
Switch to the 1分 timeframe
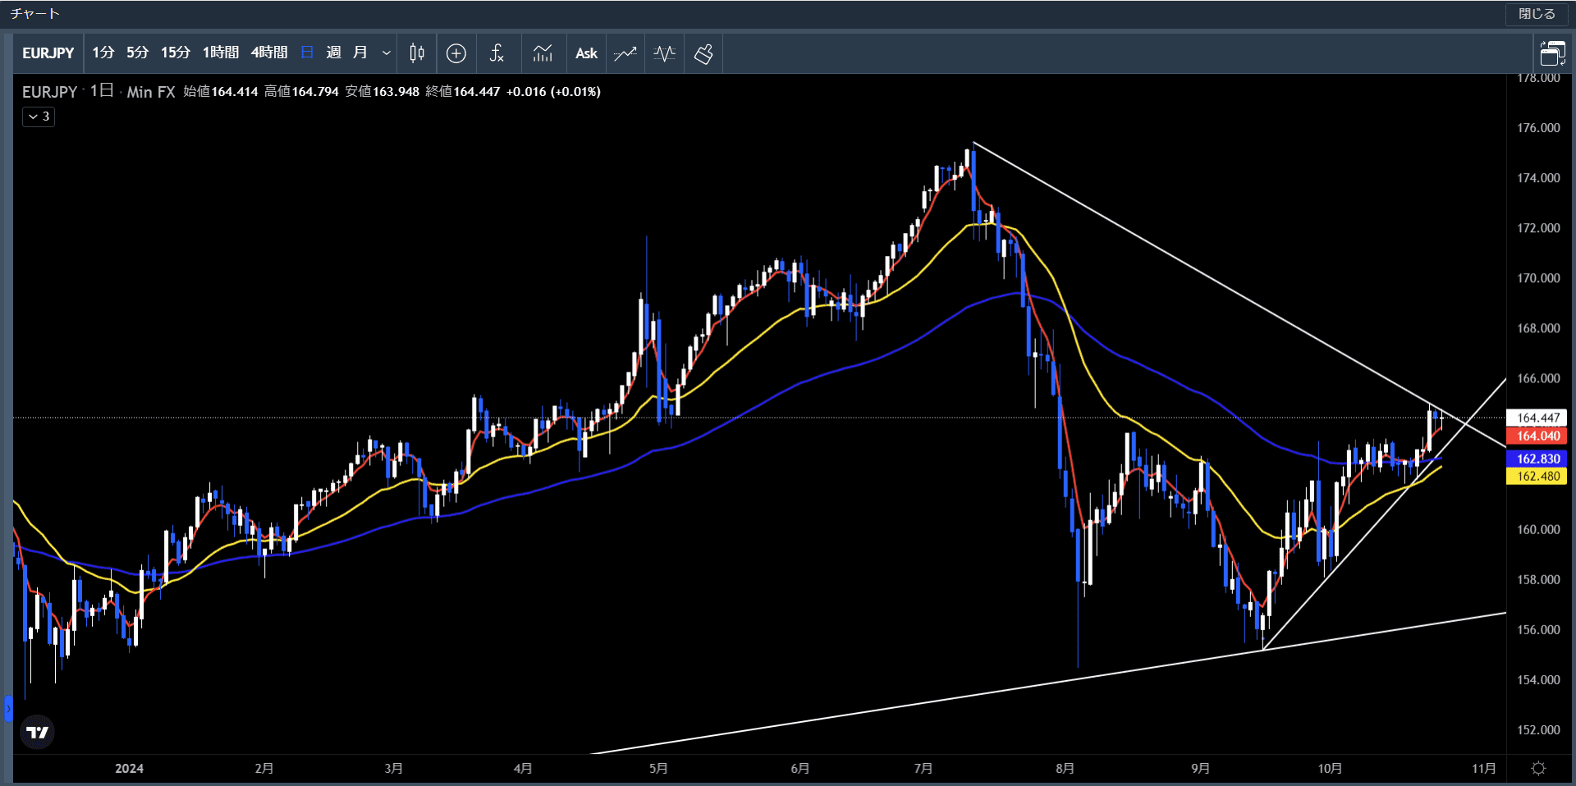point(103,53)
